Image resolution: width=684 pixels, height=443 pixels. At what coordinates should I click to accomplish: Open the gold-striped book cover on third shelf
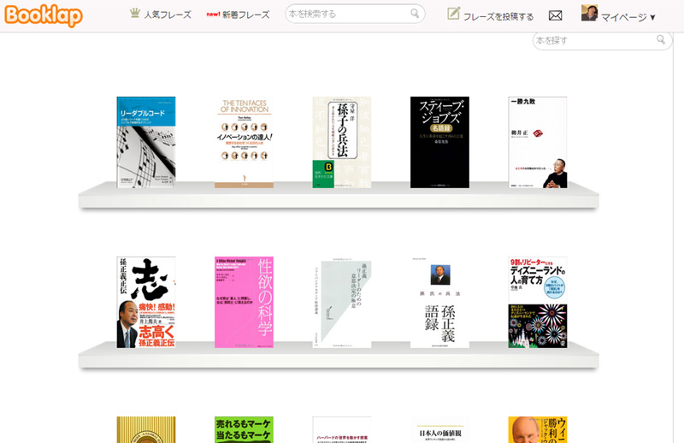click(x=146, y=429)
